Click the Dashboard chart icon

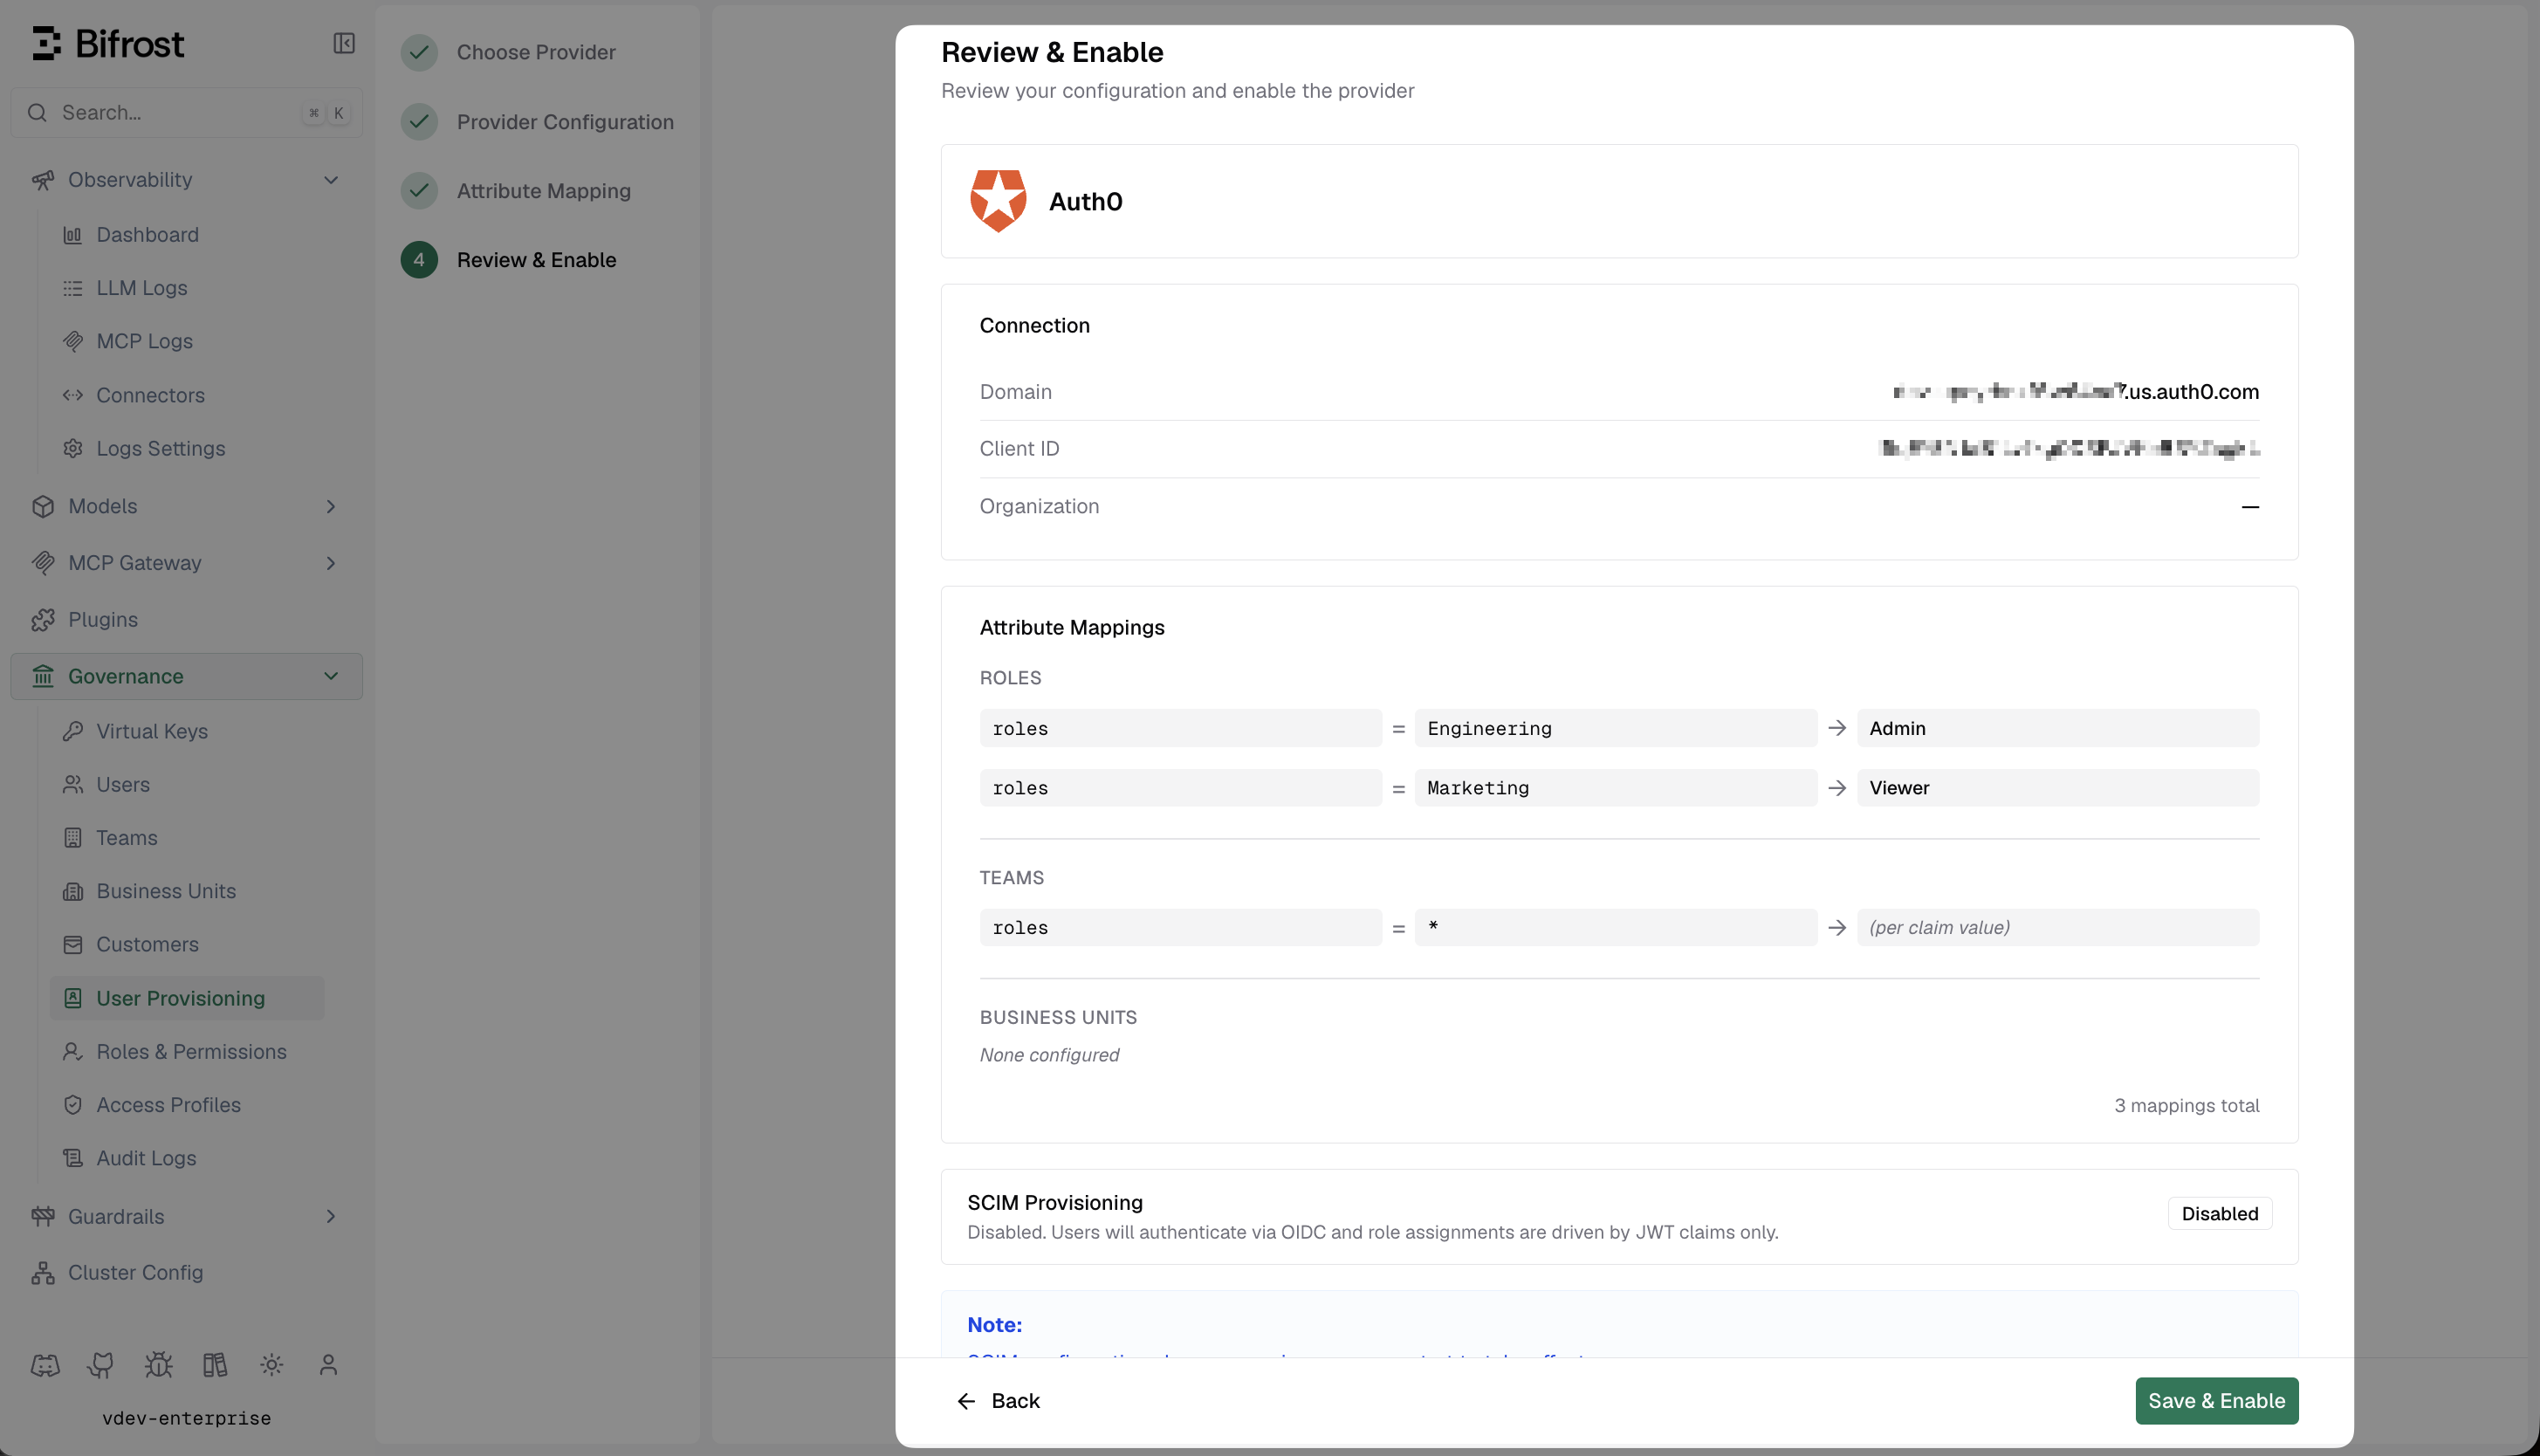[x=73, y=235]
